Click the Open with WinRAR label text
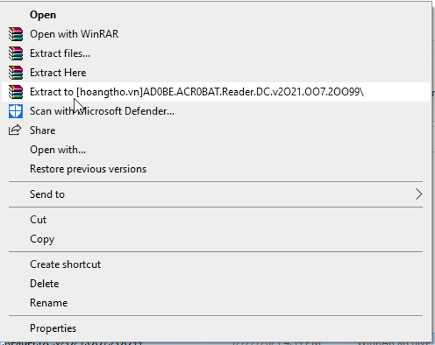This screenshot has width=435, height=345. click(x=74, y=34)
